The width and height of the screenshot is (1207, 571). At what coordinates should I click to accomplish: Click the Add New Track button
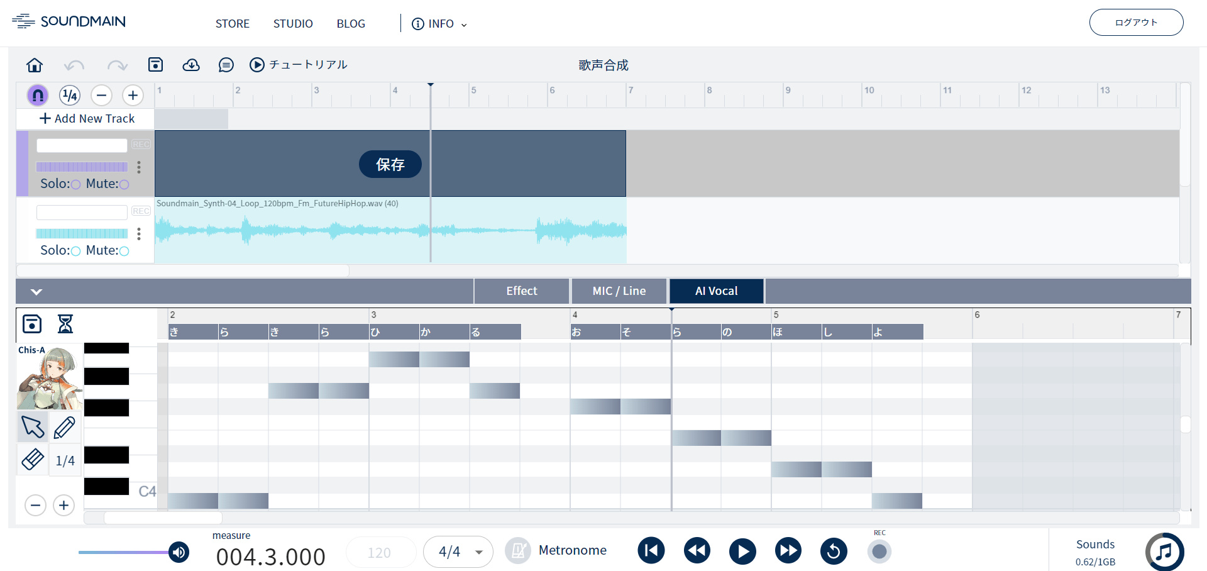(87, 118)
